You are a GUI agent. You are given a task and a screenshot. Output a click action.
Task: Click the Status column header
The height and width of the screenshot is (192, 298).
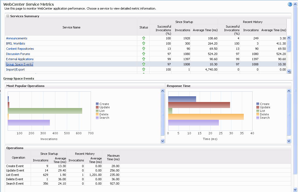click(144, 27)
